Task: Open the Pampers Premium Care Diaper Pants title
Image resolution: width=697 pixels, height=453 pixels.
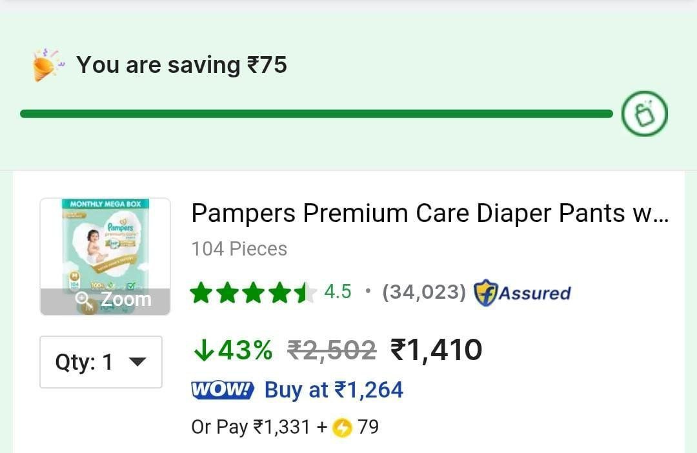Action: coord(429,213)
